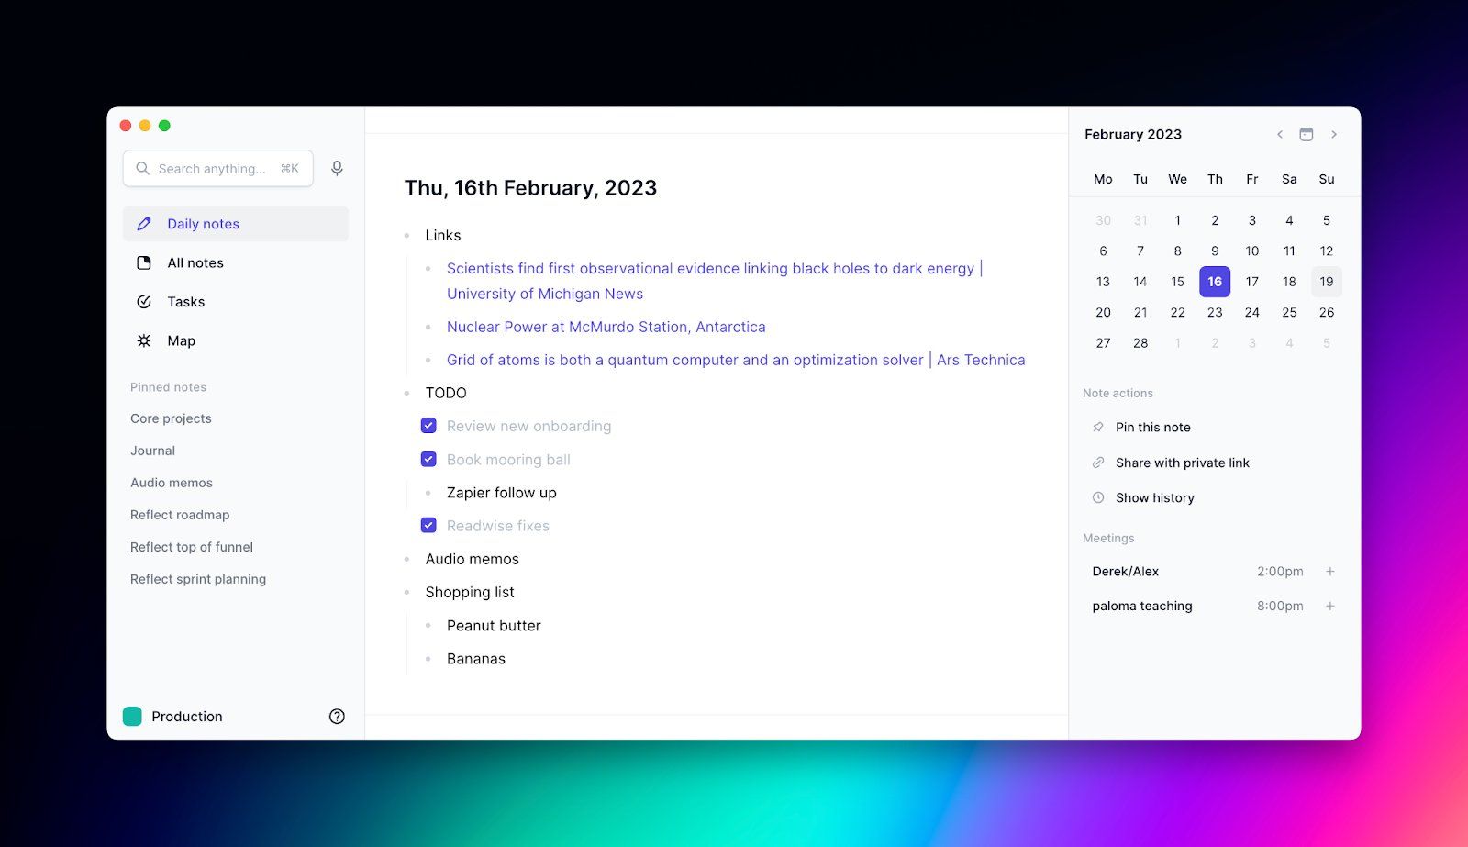Open the black holes dark energy link
This screenshot has height=847, width=1468.
coord(715,281)
